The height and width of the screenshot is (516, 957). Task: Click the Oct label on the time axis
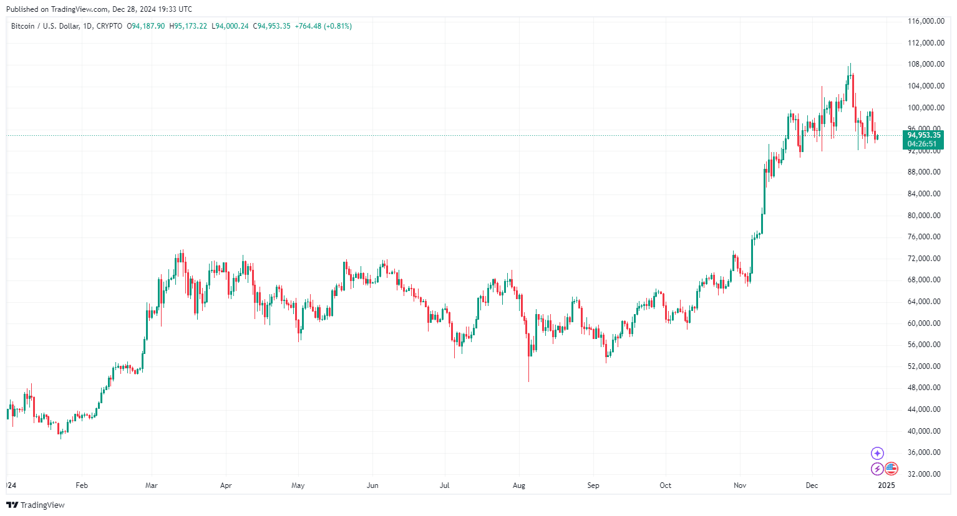point(666,485)
